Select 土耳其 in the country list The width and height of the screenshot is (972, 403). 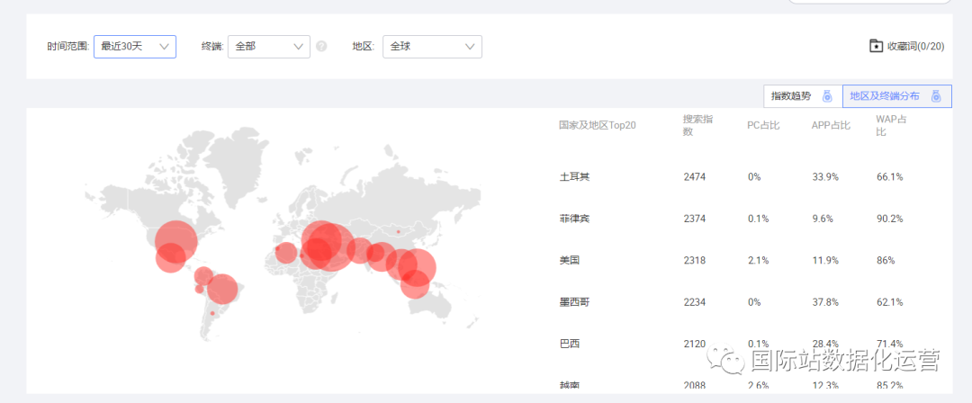click(574, 177)
